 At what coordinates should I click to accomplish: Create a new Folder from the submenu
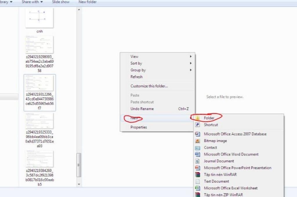click(239, 118)
